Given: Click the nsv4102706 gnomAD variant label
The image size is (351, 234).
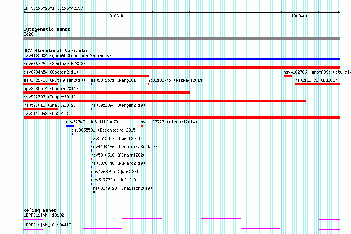Looking at the screenshot, I should pyautogui.click(x=317, y=72).
